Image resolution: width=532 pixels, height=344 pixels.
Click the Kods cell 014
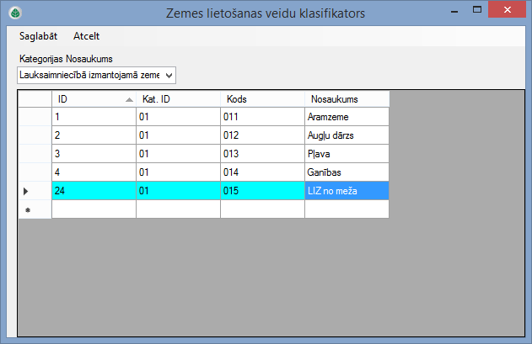[x=262, y=172]
